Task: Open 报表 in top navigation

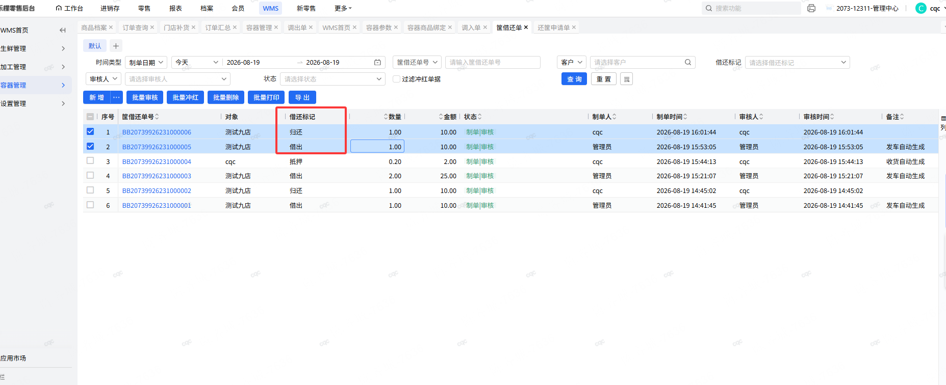Action: pyautogui.click(x=175, y=8)
